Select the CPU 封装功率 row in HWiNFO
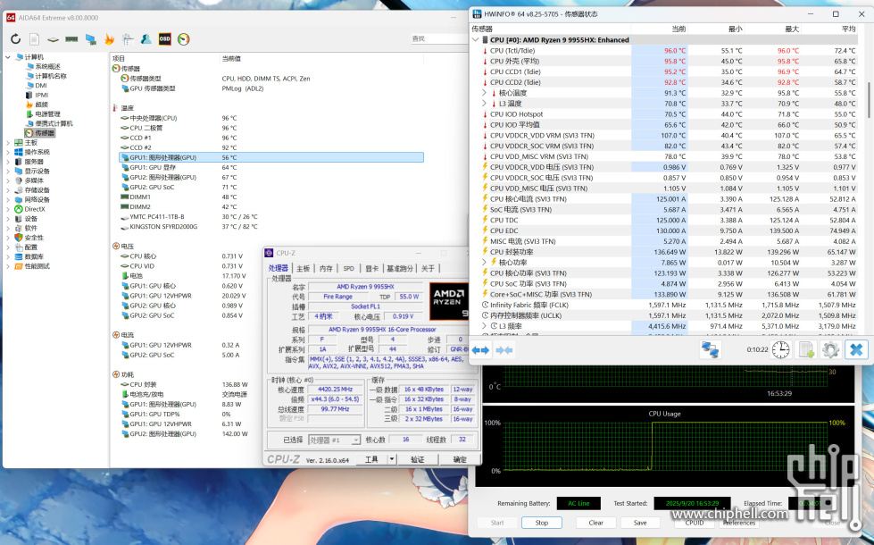 [663, 252]
